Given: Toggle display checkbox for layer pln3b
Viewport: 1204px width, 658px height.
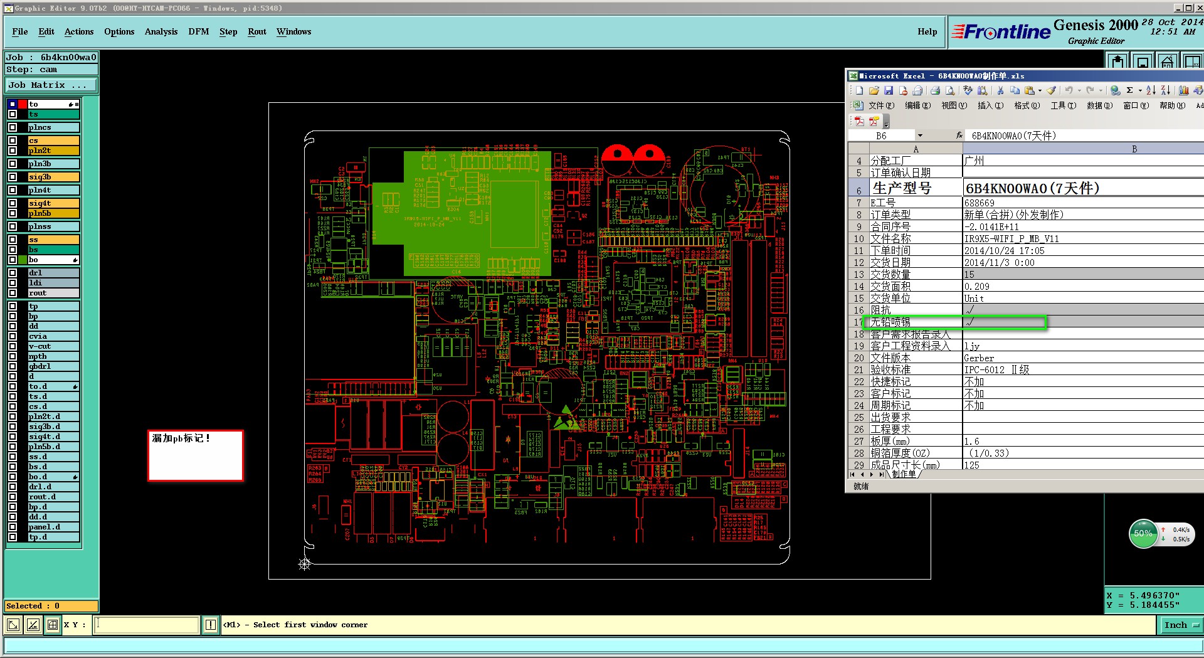Looking at the screenshot, I should tap(13, 164).
